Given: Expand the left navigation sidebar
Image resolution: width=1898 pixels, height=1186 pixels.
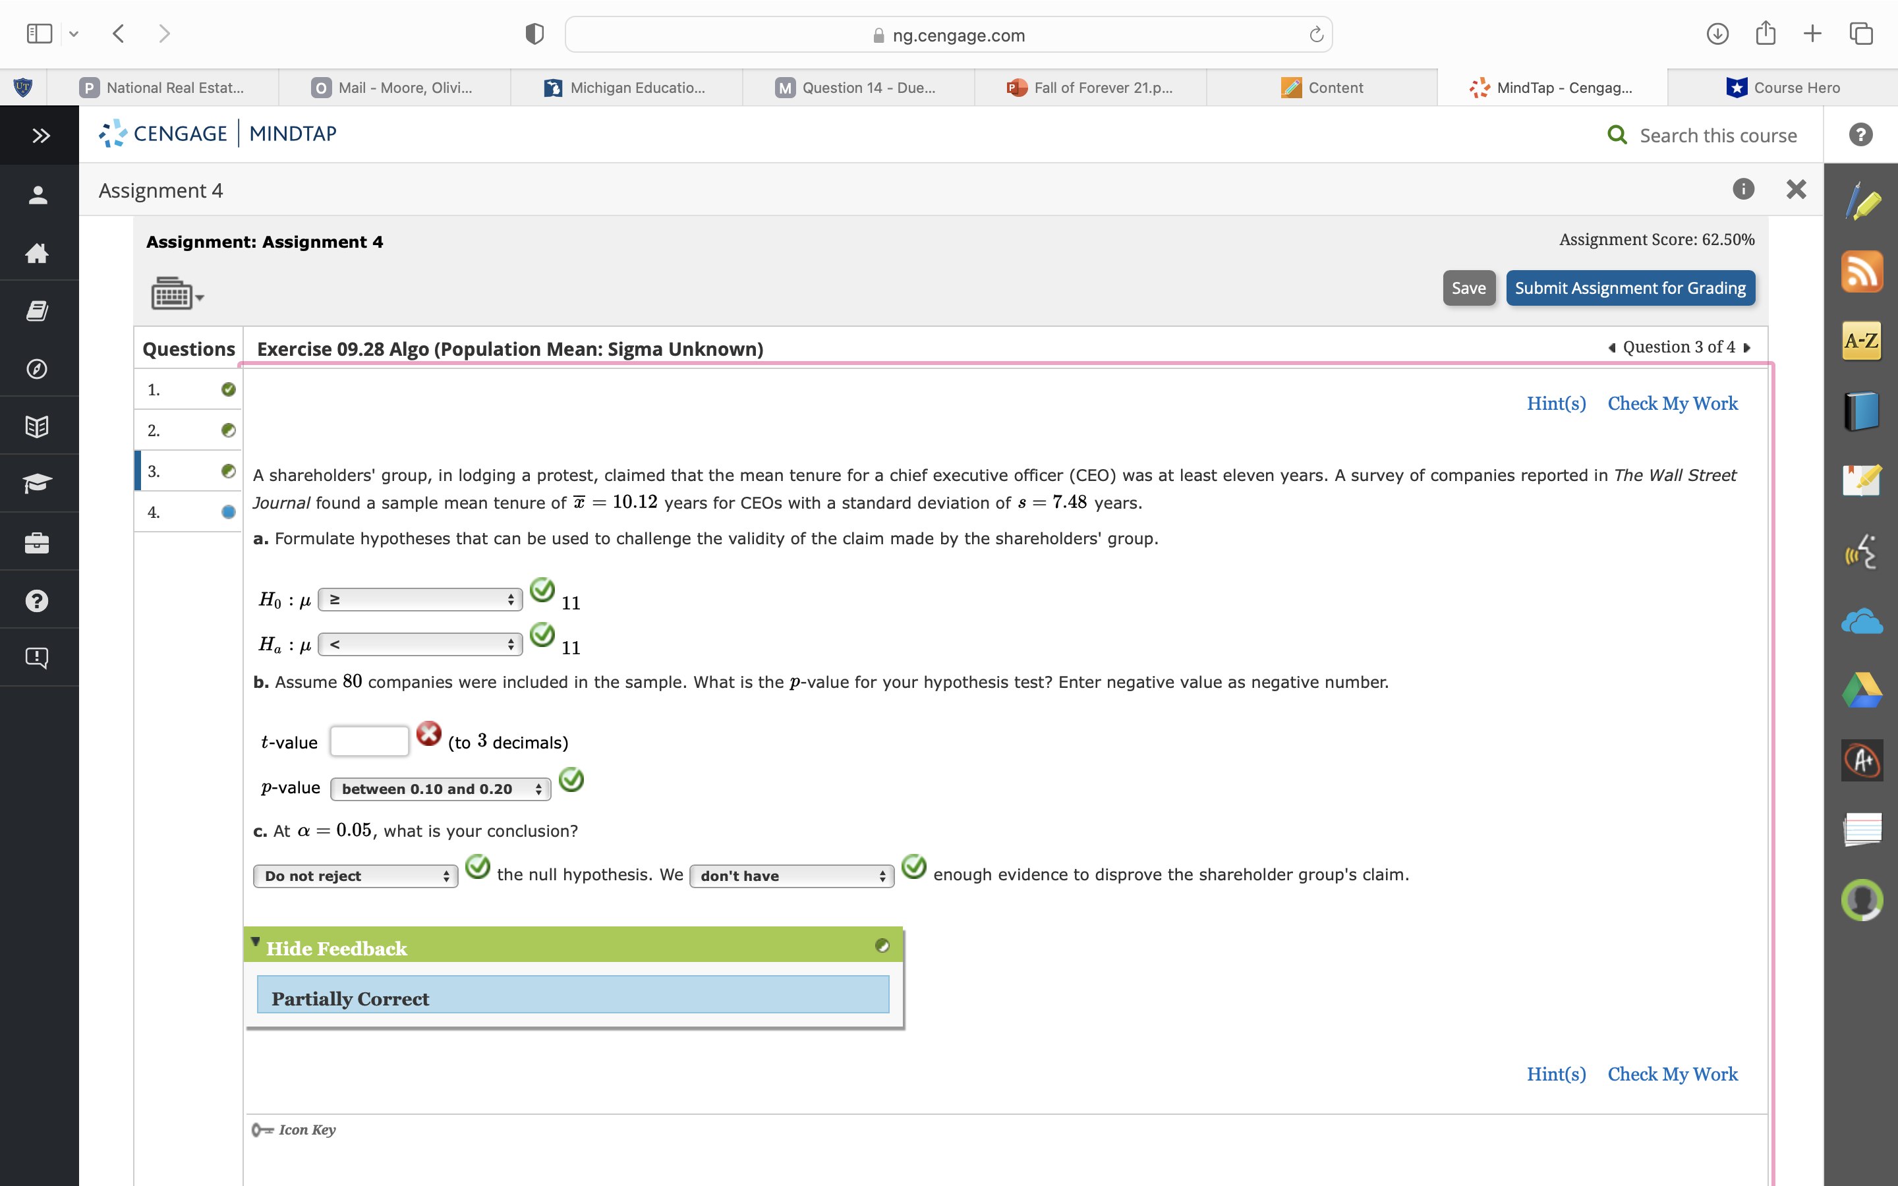Looking at the screenshot, I should click(x=40, y=136).
